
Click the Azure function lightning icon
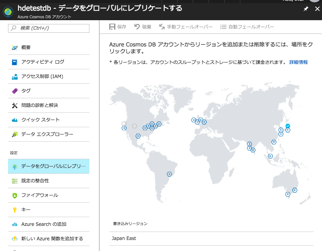click(15, 239)
